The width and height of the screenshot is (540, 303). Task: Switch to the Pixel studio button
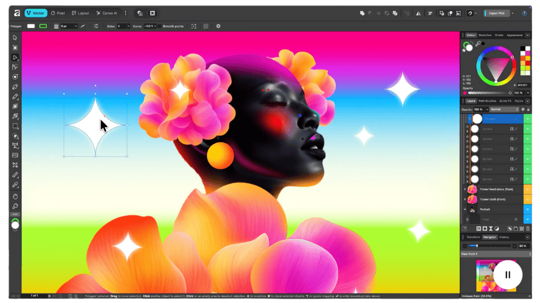57,13
